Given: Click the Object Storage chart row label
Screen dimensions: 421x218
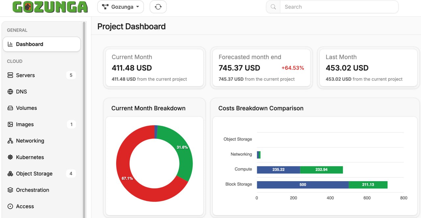Looking at the screenshot, I should click(238, 139).
